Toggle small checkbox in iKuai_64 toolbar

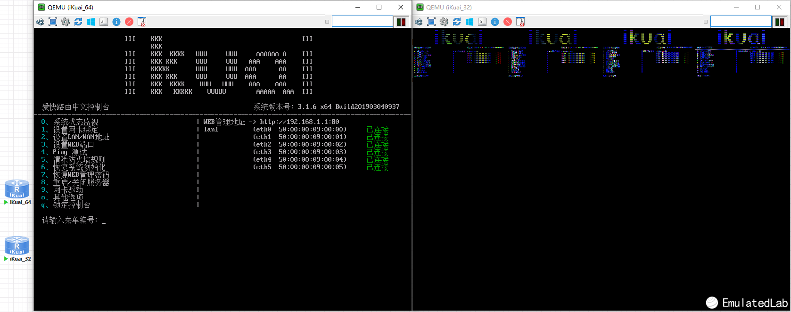click(327, 22)
